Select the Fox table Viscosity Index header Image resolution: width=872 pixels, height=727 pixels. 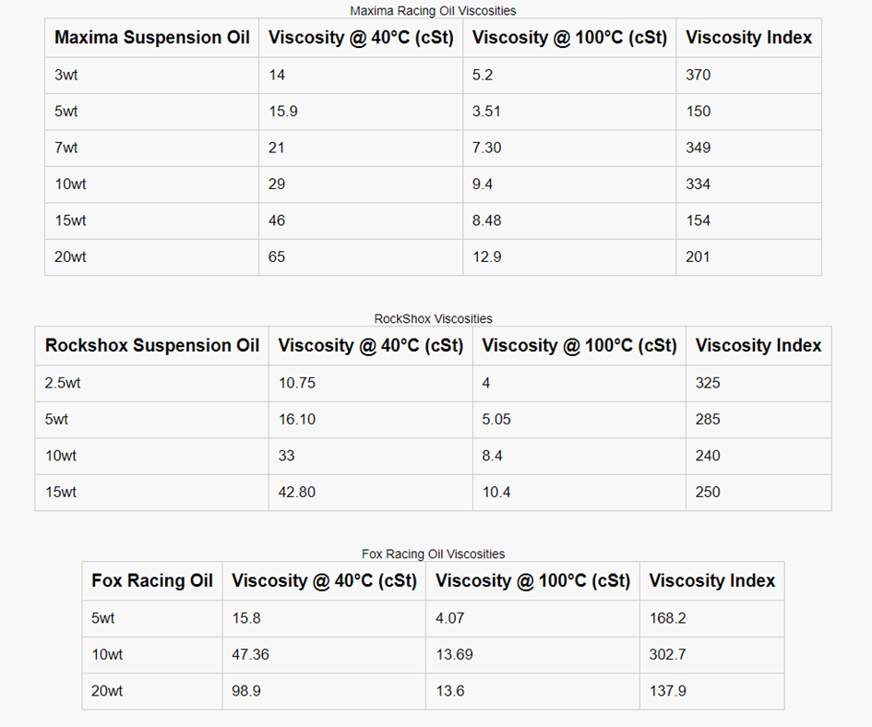(x=711, y=581)
